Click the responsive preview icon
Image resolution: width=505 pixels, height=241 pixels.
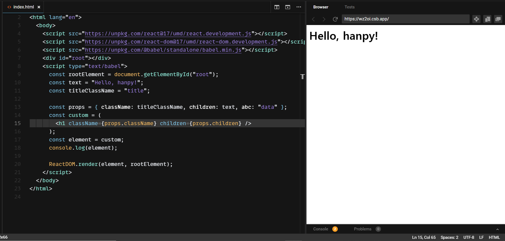click(x=487, y=19)
